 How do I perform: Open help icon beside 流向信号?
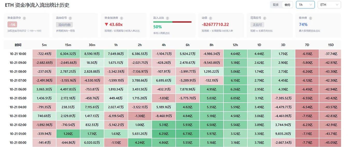[x=70, y=18]
